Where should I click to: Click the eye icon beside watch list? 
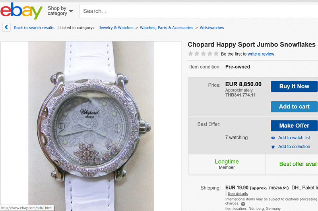click(273, 138)
